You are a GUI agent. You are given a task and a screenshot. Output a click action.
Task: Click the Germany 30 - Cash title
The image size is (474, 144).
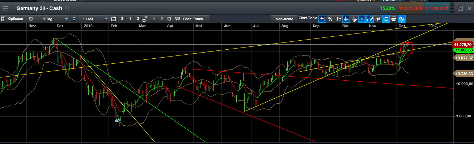click(39, 8)
